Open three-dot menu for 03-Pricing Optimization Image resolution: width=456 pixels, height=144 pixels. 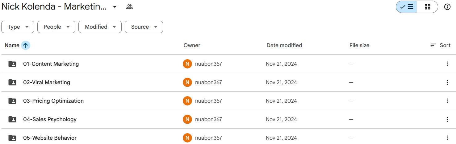tap(447, 101)
